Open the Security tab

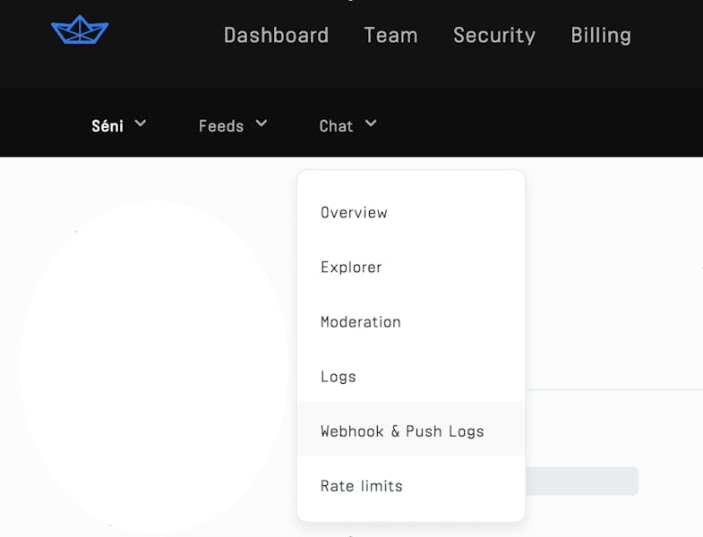pos(494,36)
